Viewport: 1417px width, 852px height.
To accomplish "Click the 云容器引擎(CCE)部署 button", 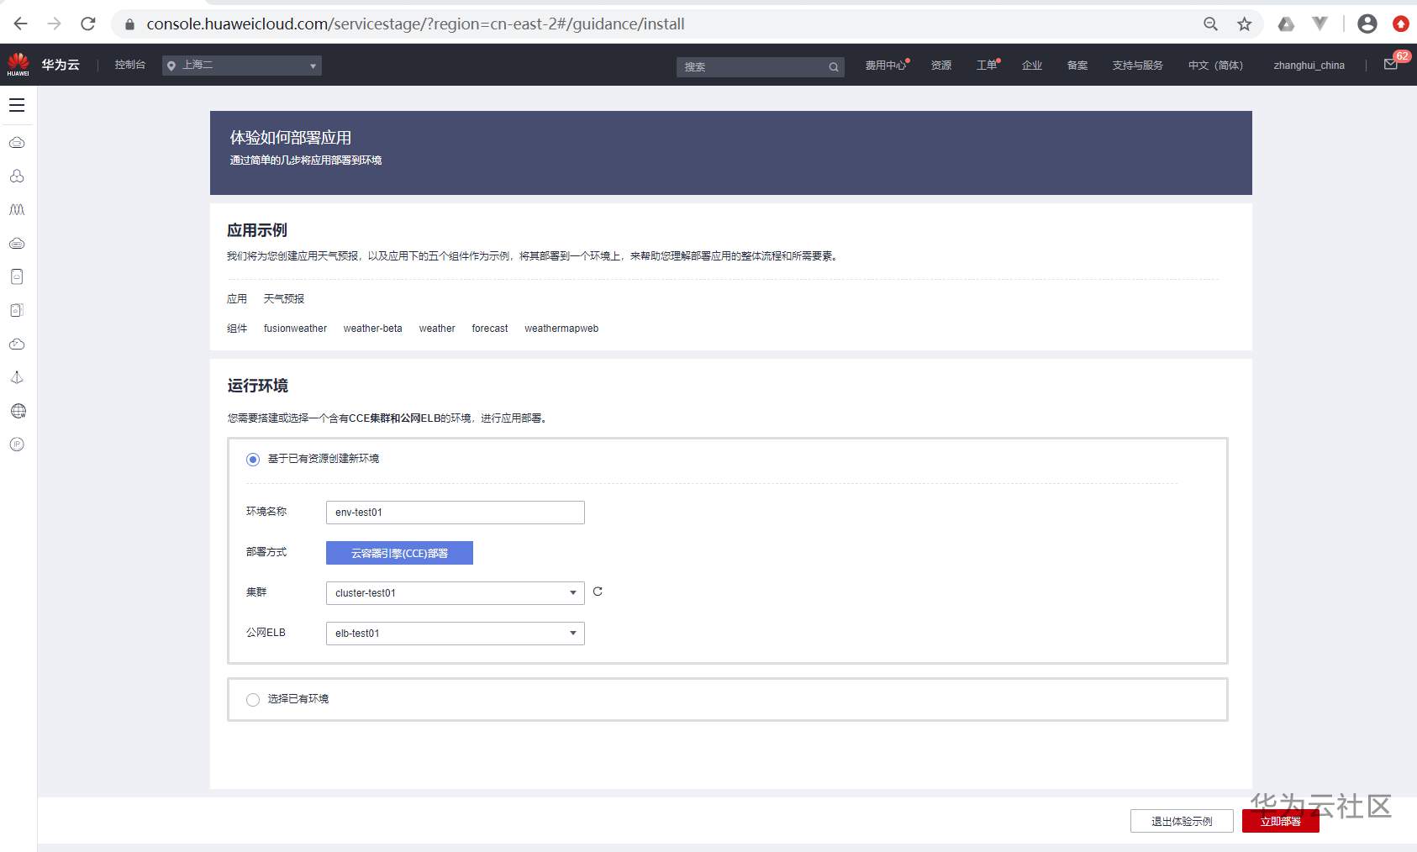I will pyautogui.click(x=399, y=553).
